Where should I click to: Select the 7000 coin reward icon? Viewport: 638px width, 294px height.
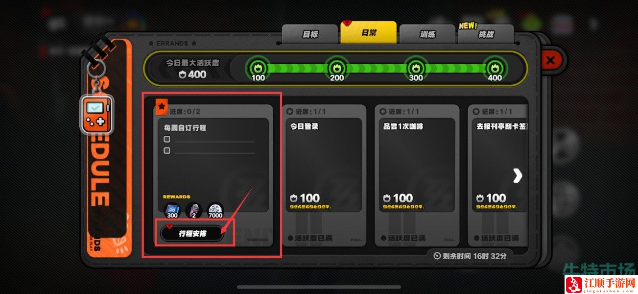coord(215,210)
